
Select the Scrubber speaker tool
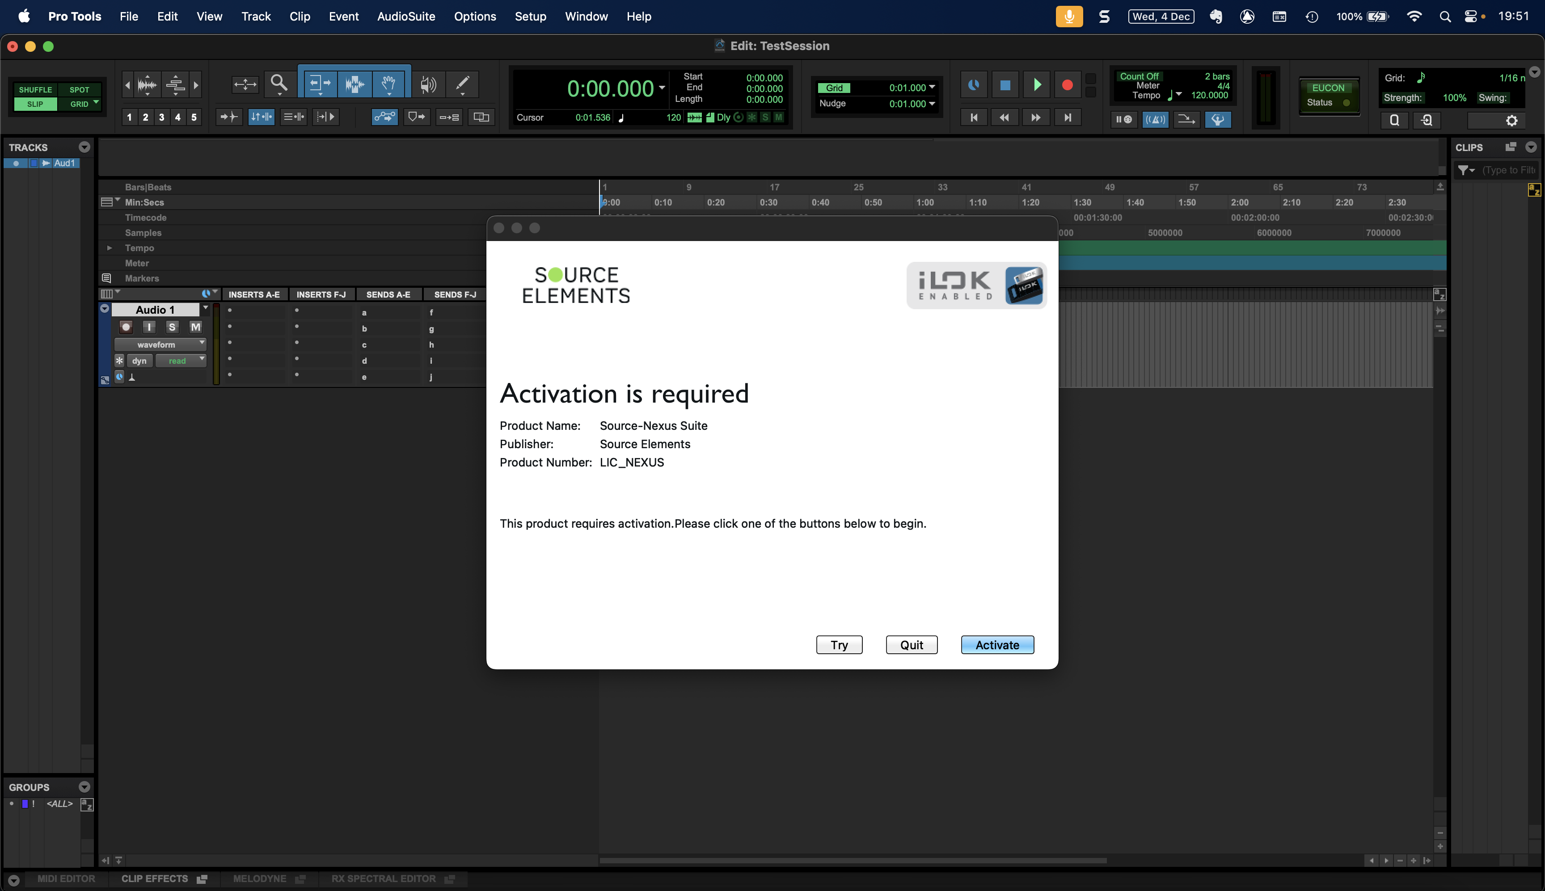428,84
